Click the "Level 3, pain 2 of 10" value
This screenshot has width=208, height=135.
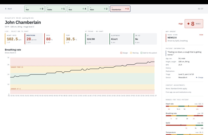coord(186,74)
